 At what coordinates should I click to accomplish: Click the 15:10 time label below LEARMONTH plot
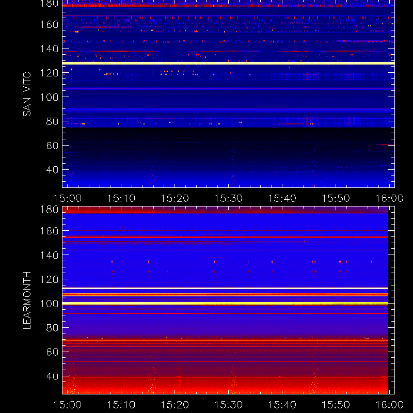coord(121,405)
